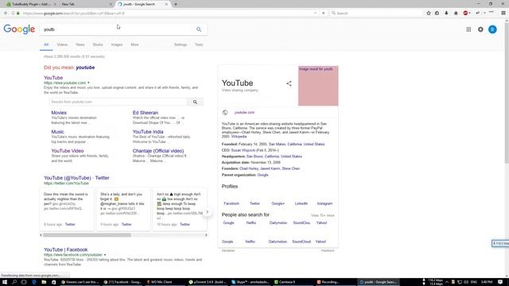Screen dimensions: 509x286
Task: Select the All results tab
Action: [46, 44]
